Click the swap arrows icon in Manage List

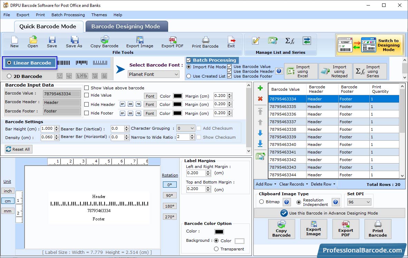[x=307, y=41]
